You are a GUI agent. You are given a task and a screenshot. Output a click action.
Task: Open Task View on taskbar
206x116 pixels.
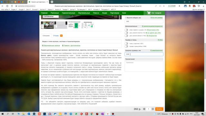point(13,114)
